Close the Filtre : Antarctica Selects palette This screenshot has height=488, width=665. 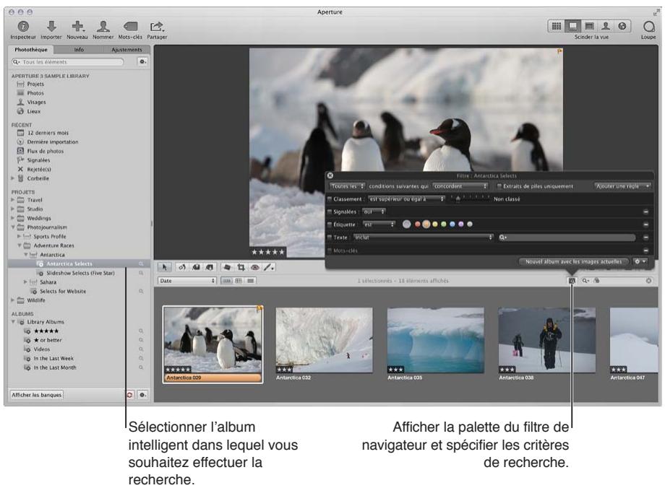(330, 175)
